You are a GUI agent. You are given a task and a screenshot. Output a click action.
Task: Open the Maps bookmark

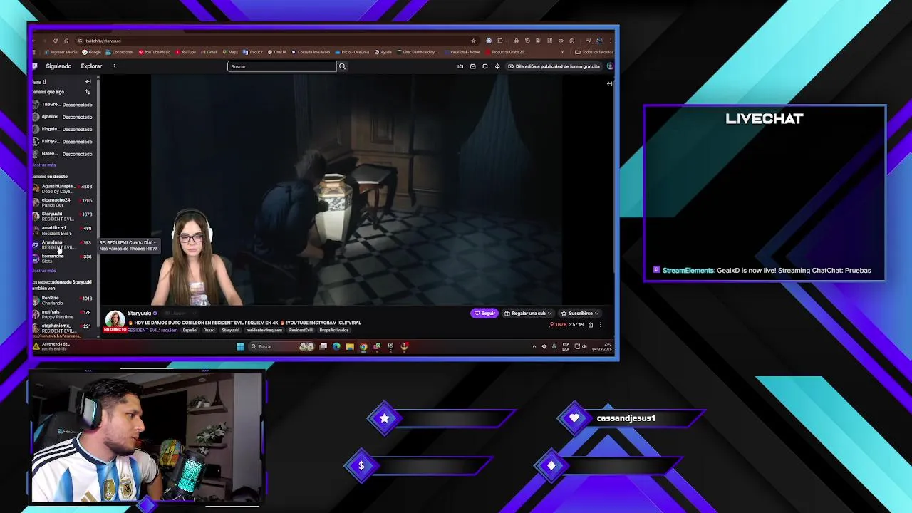click(230, 52)
